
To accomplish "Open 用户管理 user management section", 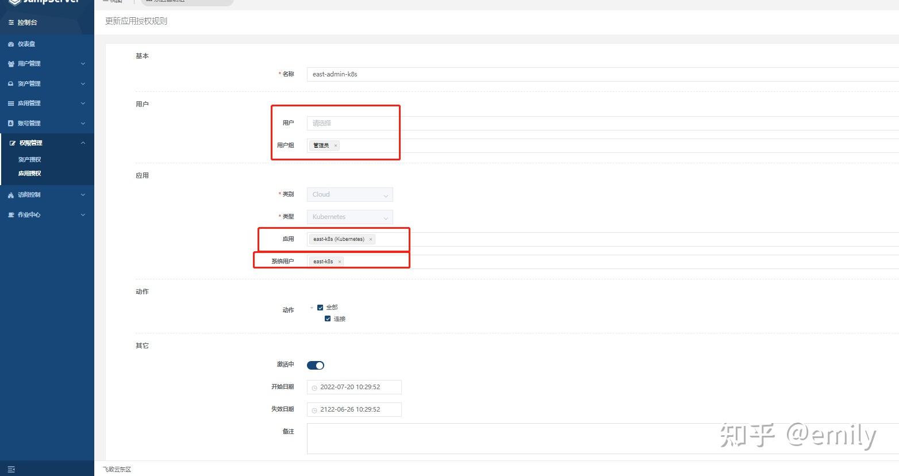I will pyautogui.click(x=30, y=63).
